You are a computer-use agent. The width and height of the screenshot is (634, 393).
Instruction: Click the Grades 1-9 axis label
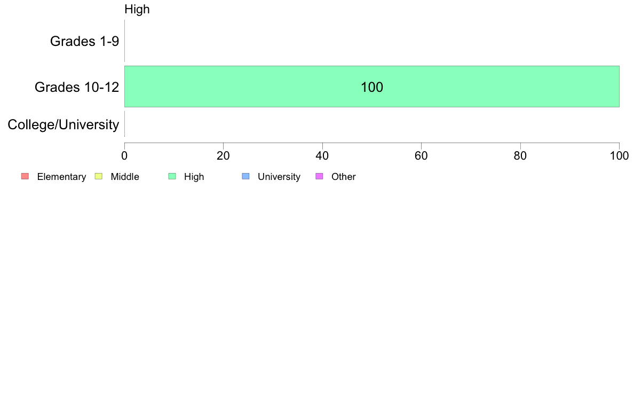click(84, 41)
